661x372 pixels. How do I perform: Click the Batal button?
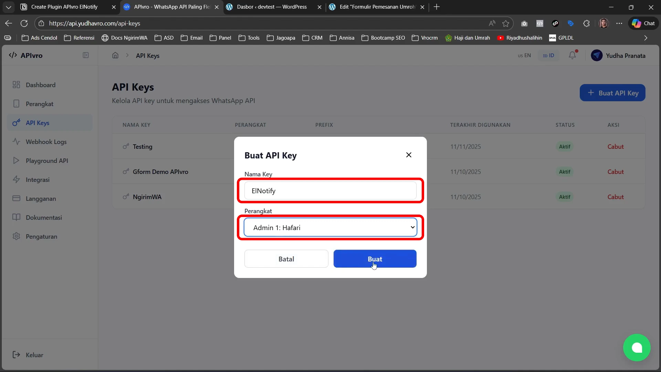[286, 259]
